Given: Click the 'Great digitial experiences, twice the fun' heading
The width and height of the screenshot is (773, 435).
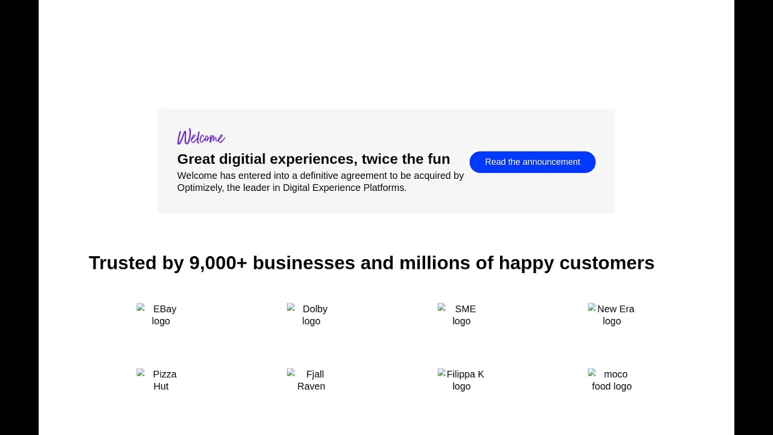Looking at the screenshot, I should pyautogui.click(x=313, y=159).
